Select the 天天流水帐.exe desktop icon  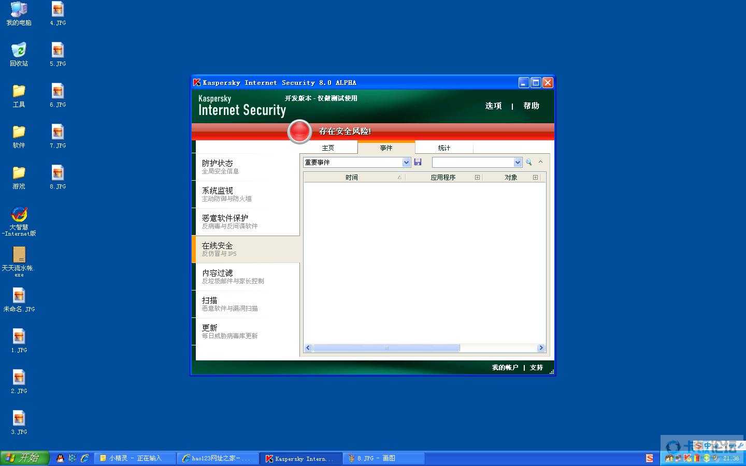19,261
